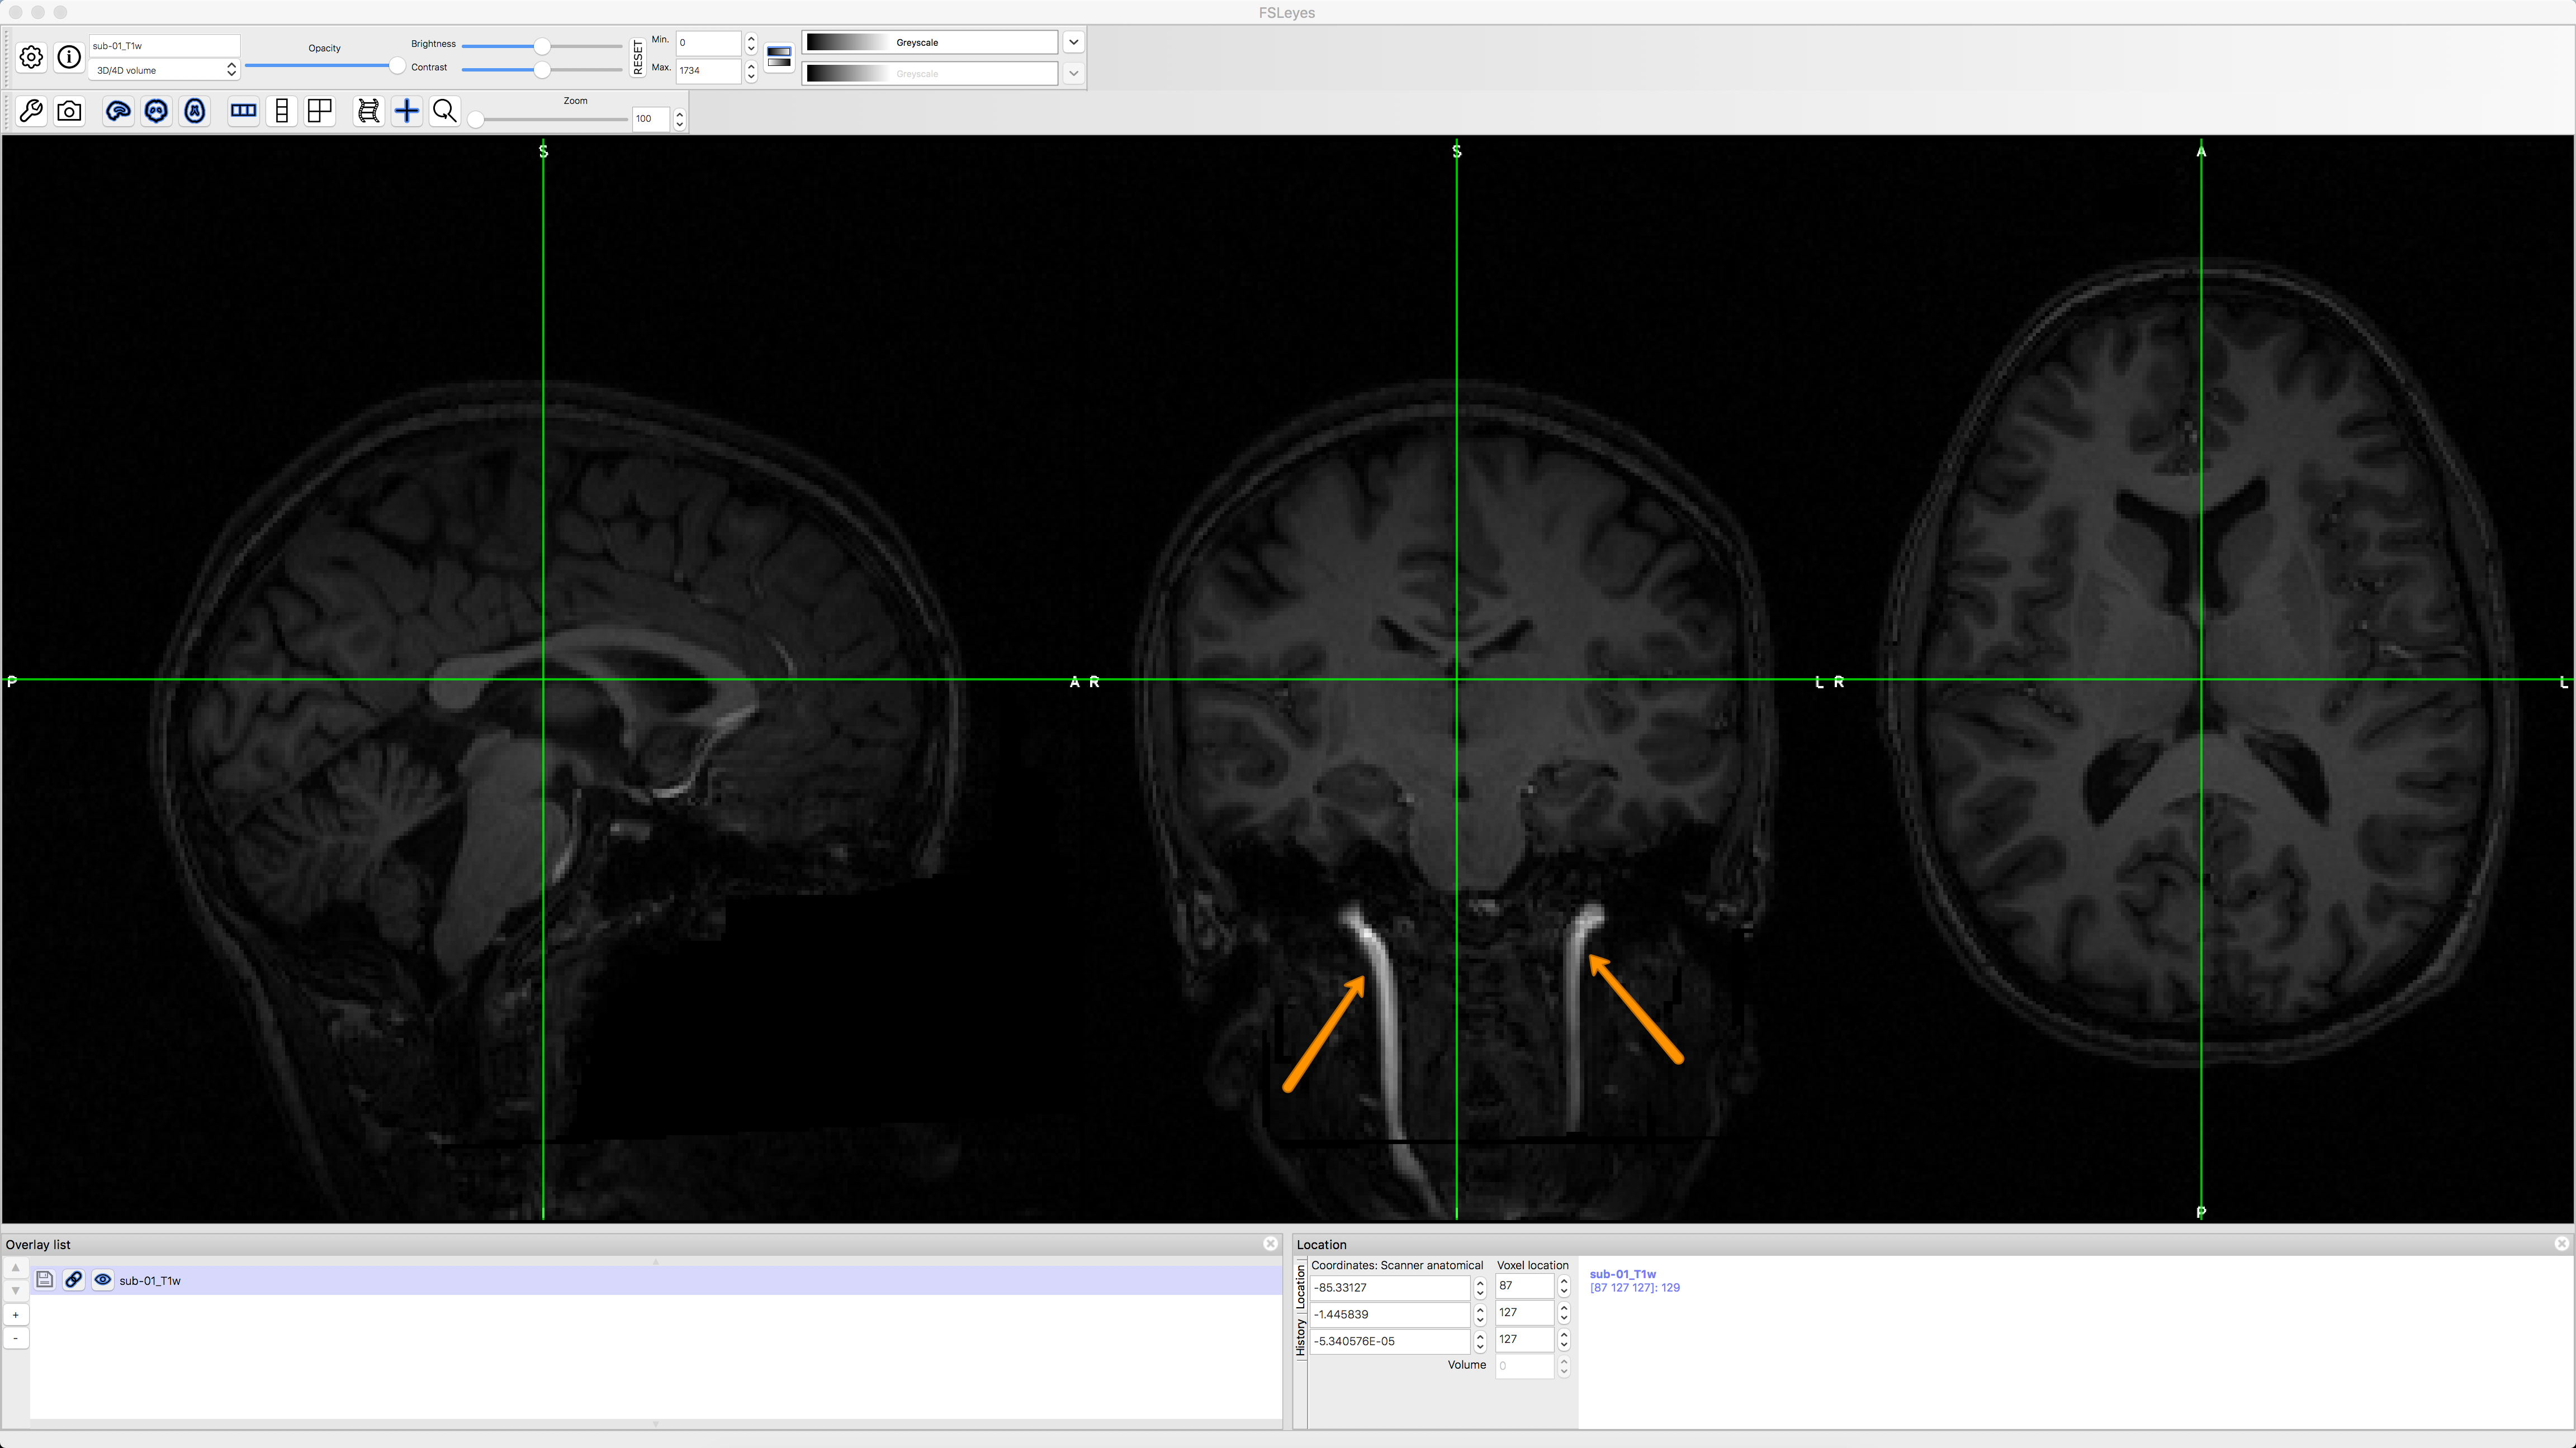Image resolution: width=2576 pixels, height=1448 pixels.
Task: Click the reset zoom magnifier icon
Action: coord(445,111)
